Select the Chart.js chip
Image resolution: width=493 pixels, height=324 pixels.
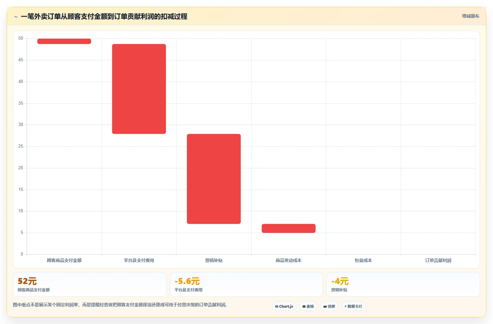[284, 306]
